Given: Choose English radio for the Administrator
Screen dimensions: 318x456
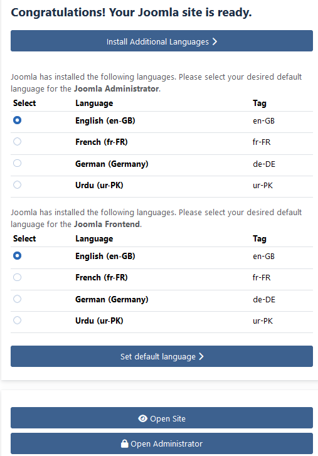Looking at the screenshot, I should click(x=17, y=120).
